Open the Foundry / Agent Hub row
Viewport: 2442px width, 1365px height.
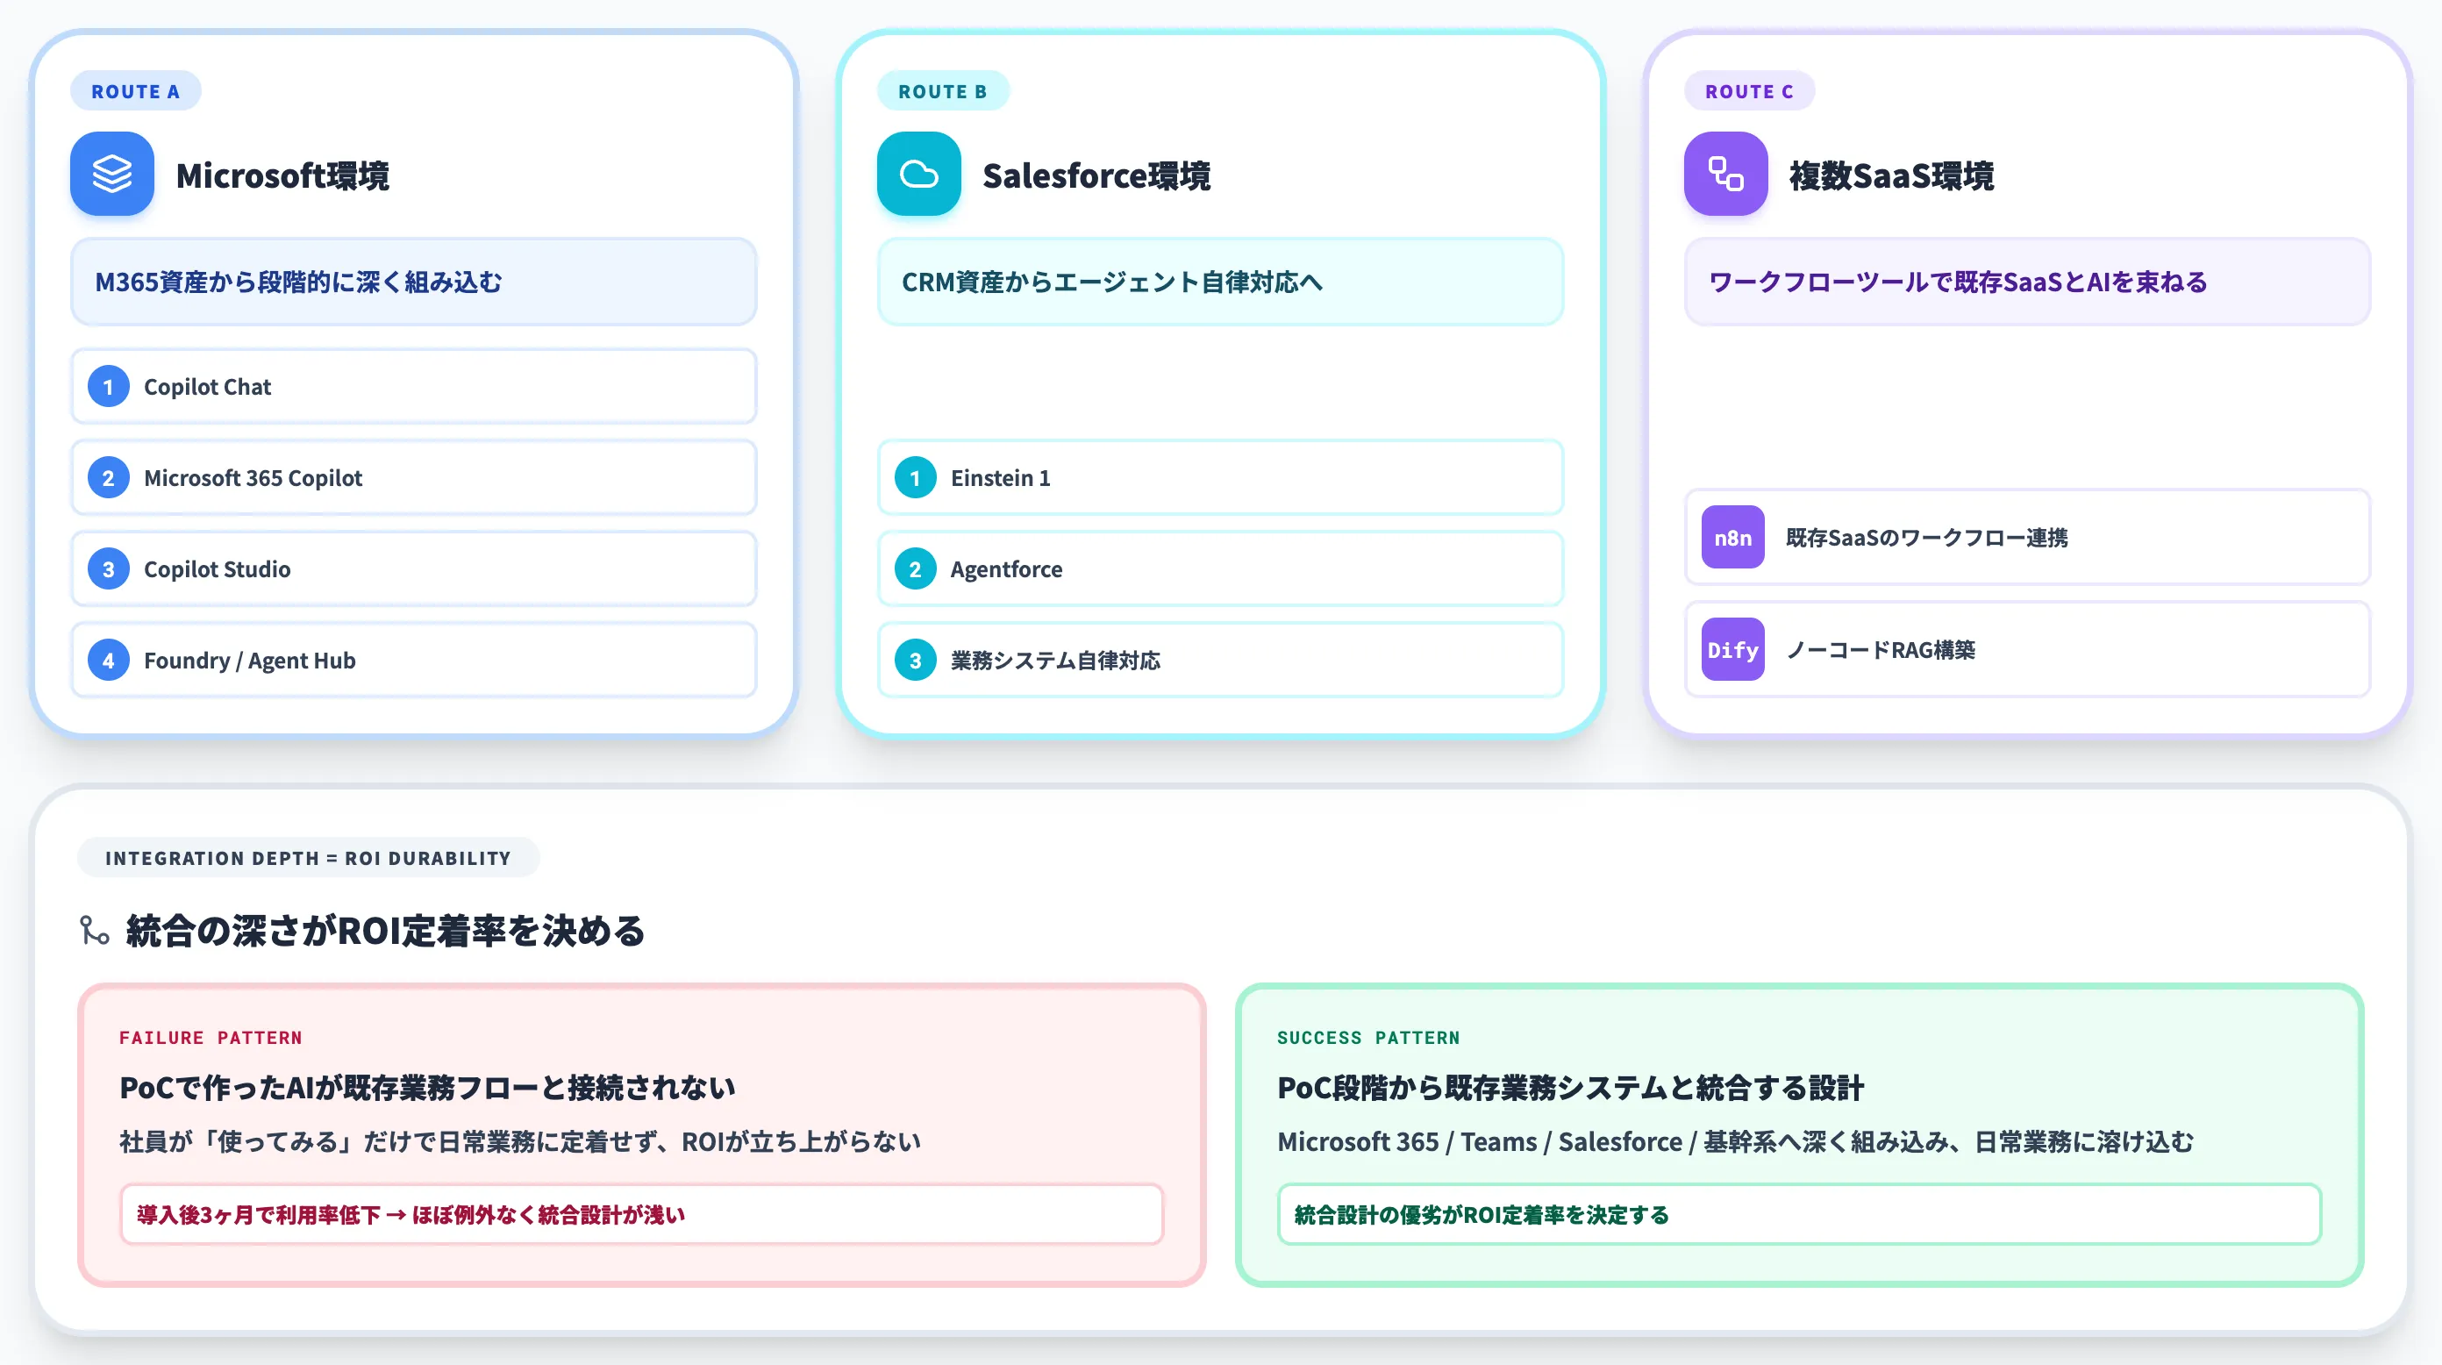point(413,661)
